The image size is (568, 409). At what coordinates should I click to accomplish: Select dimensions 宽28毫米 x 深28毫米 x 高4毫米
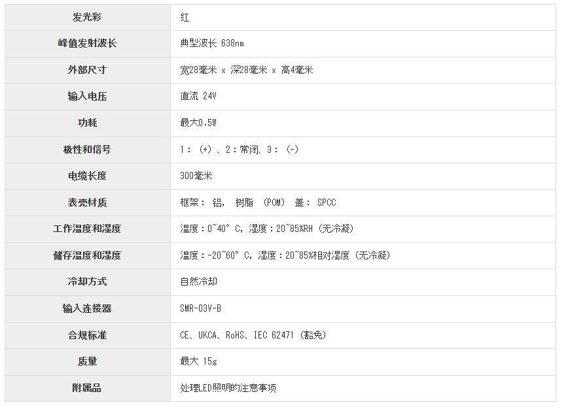click(x=246, y=70)
